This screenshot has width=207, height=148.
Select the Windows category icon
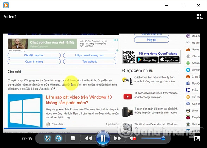pos(188,70)
